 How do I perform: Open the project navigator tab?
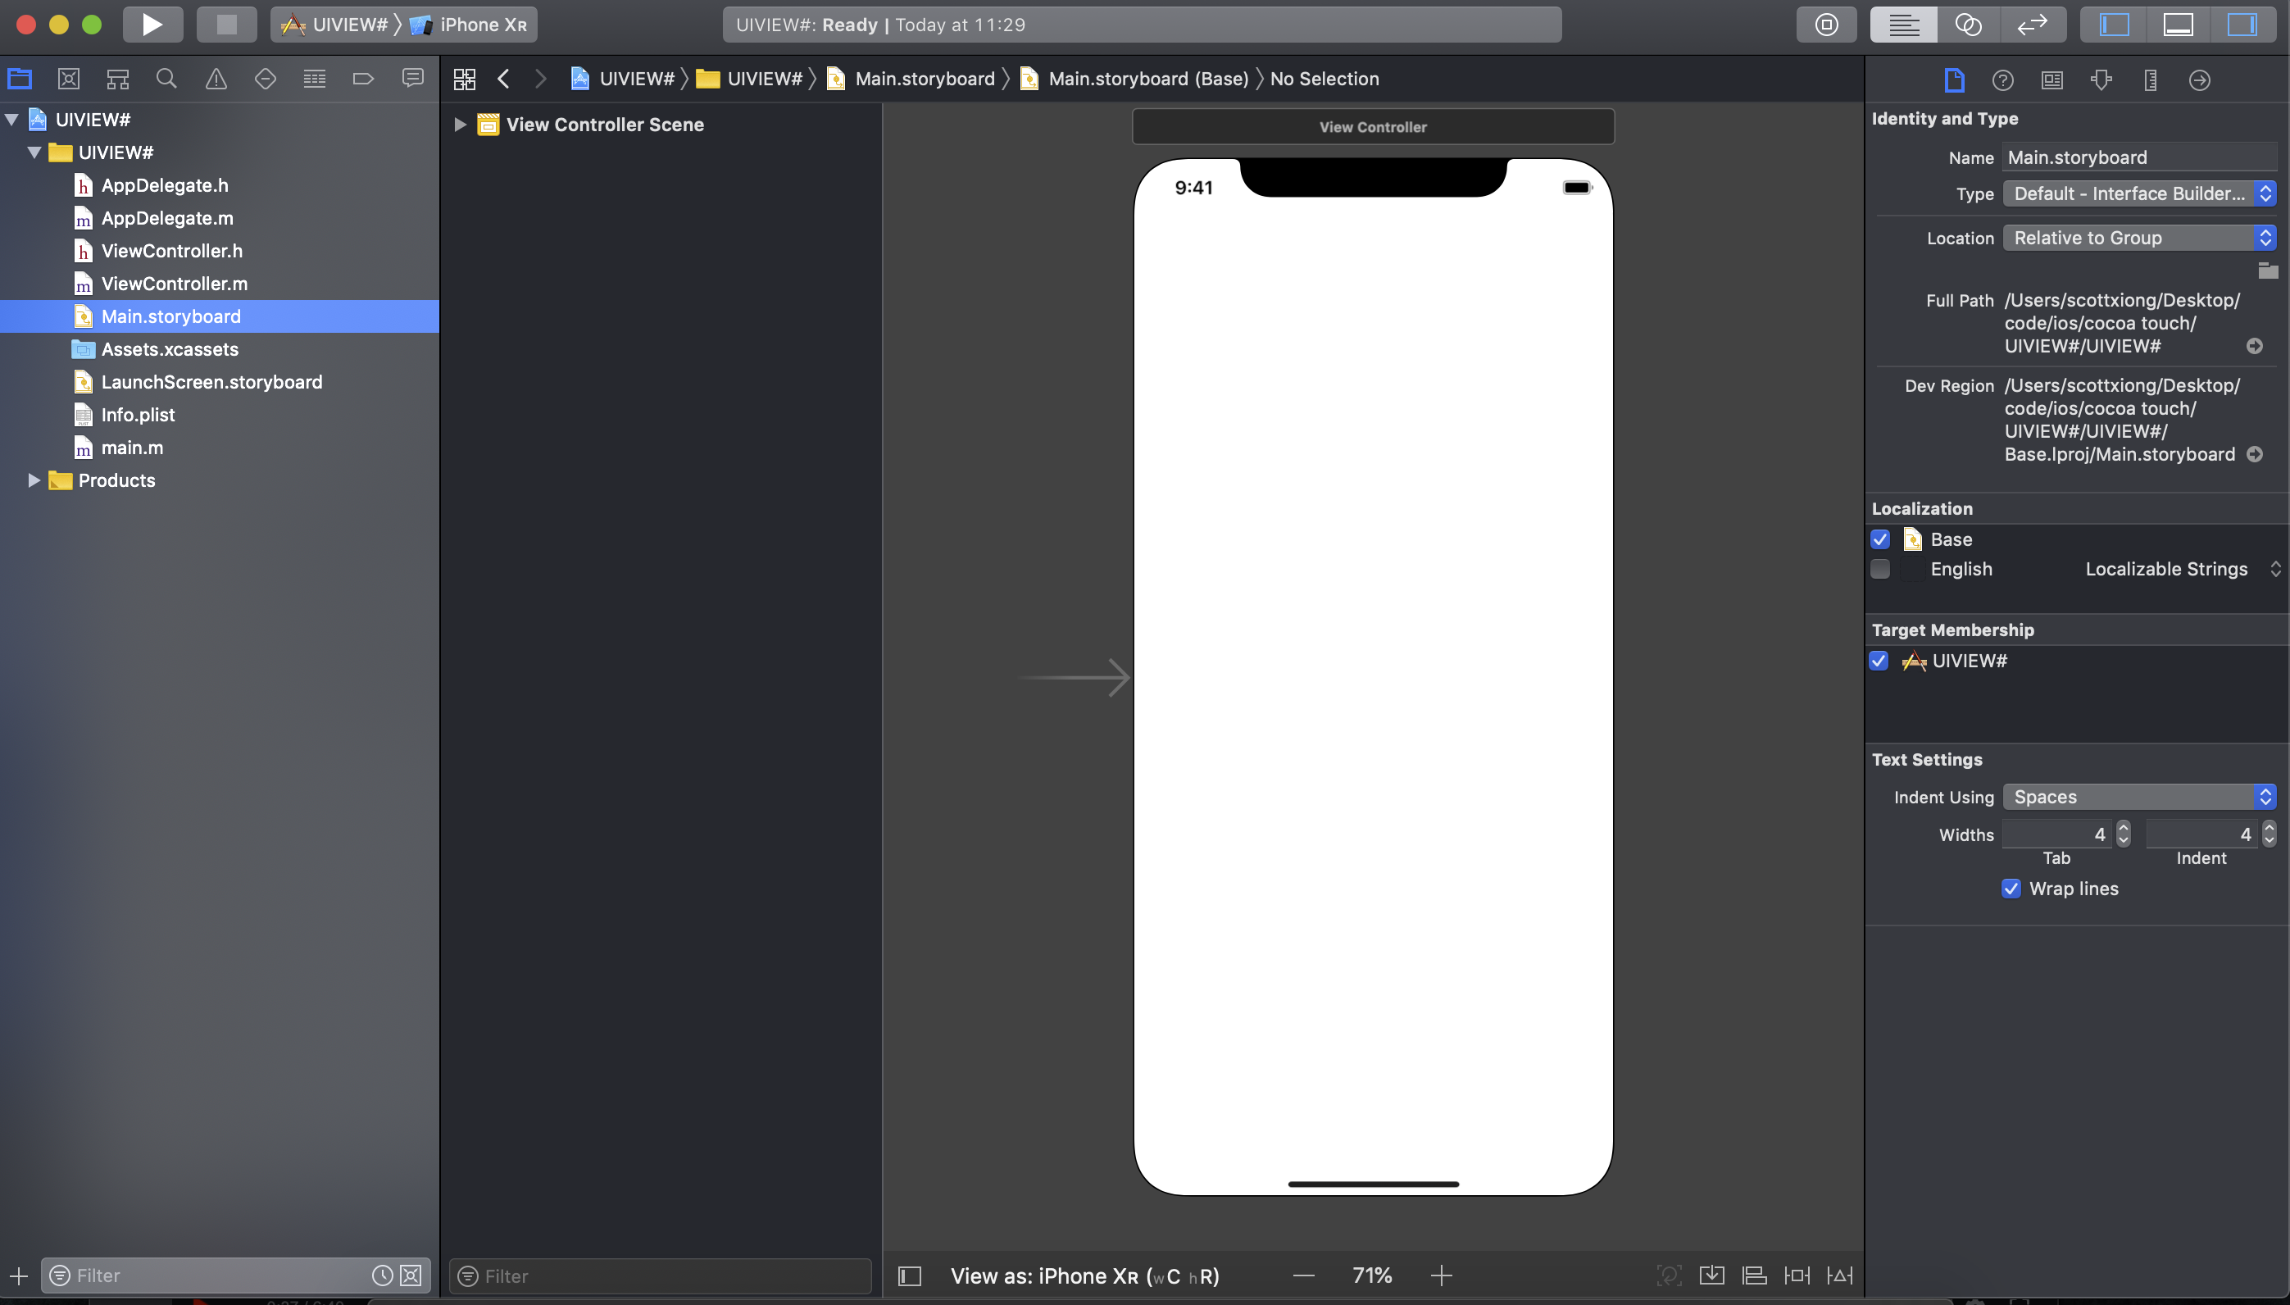(20, 79)
